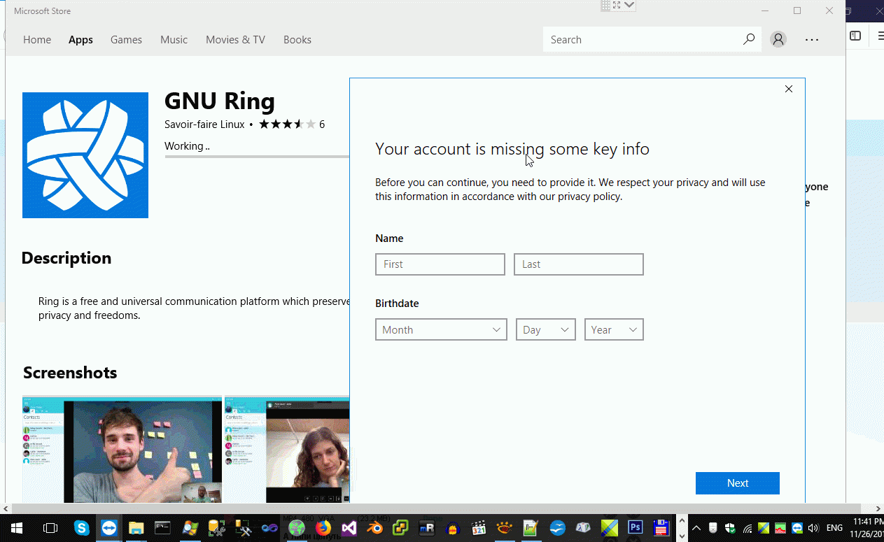Image resolution: width=884 pixels, height=542 pixels.
Task: Open screenshot of man giving thumbs up
Action: [122, 450]
